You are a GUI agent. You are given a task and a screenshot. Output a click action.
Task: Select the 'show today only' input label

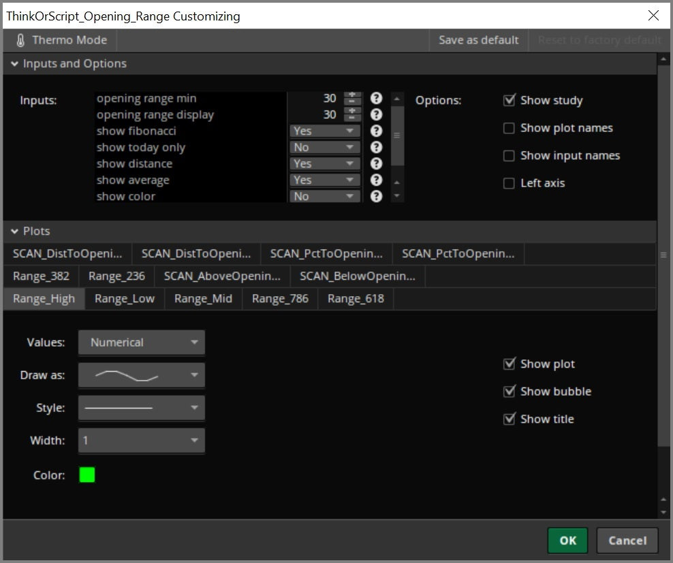point(141,148)
